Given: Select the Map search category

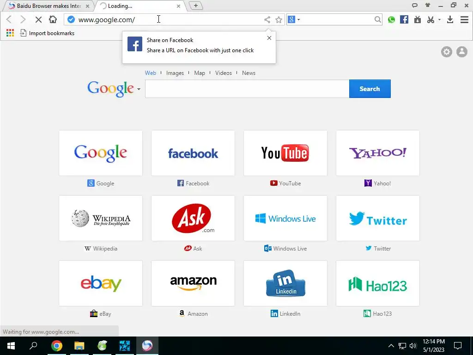Looking at the screenshot, I should 200,73.
